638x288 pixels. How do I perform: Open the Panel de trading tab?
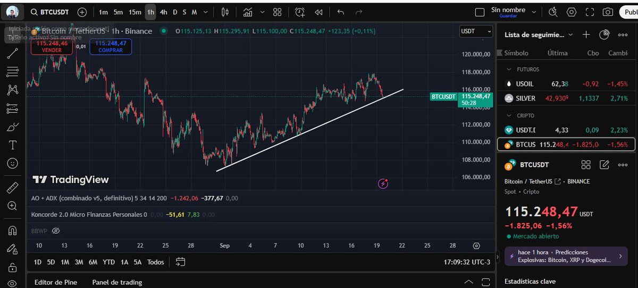click(x=117, y=282)
